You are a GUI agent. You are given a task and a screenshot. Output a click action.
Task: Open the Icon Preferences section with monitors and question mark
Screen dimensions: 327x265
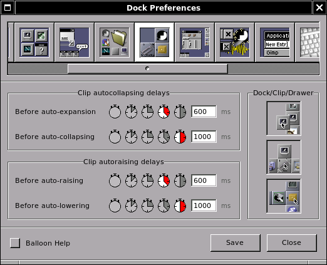coord(34,43)
